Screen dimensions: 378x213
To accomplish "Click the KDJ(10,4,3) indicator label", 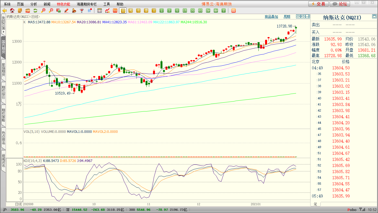I will pyautogui.click(x=33, y=161).
